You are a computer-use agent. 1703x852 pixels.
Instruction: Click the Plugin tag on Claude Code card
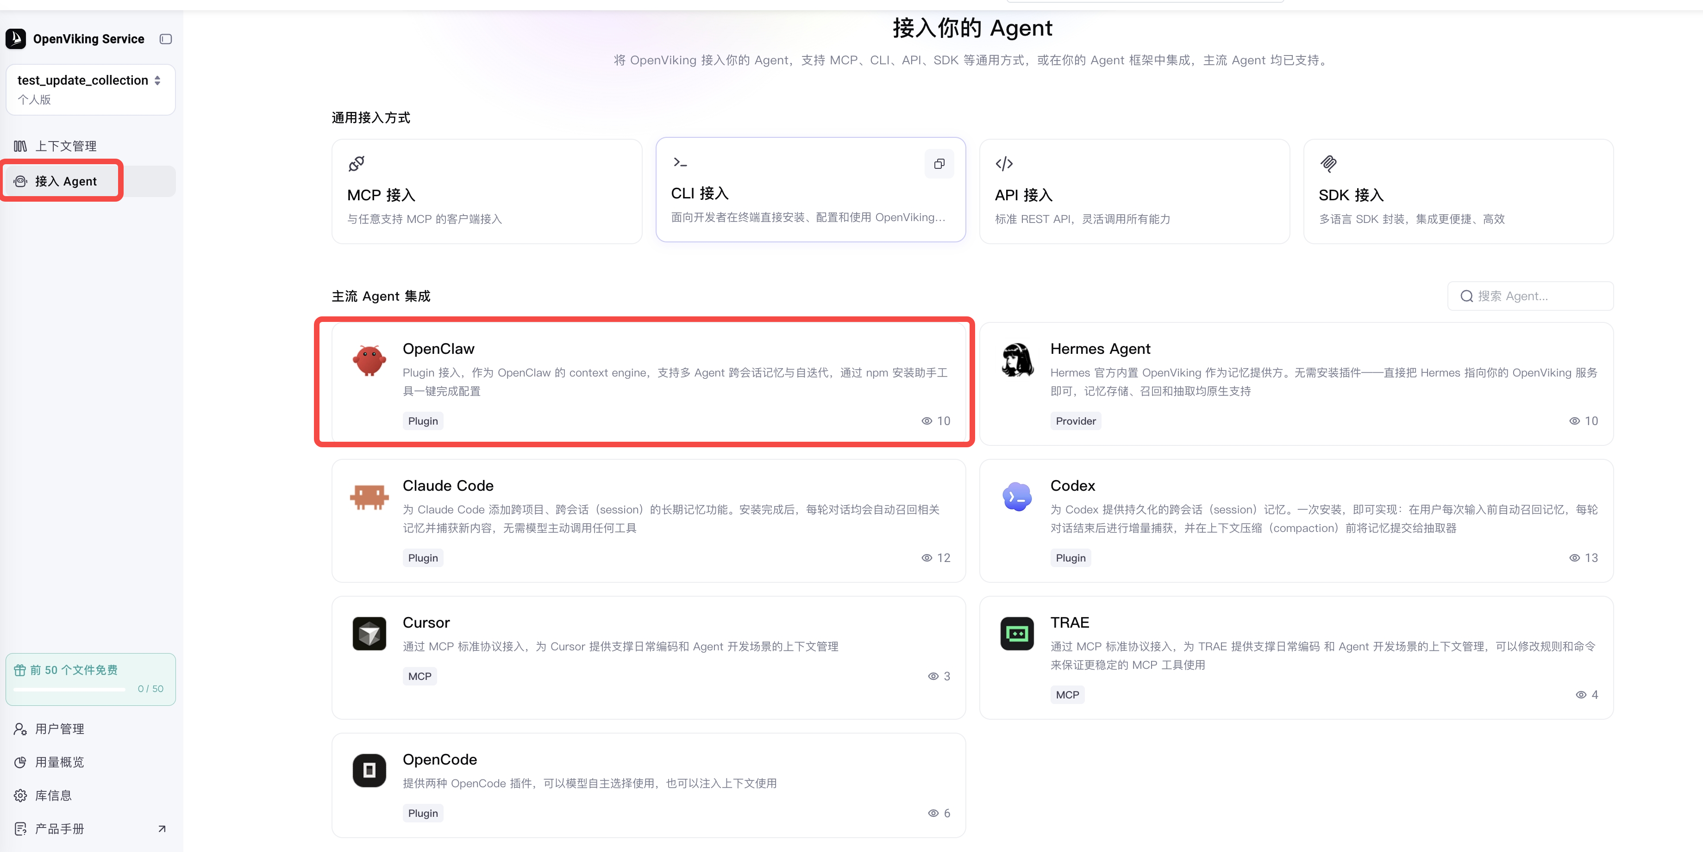pos(423,558)
